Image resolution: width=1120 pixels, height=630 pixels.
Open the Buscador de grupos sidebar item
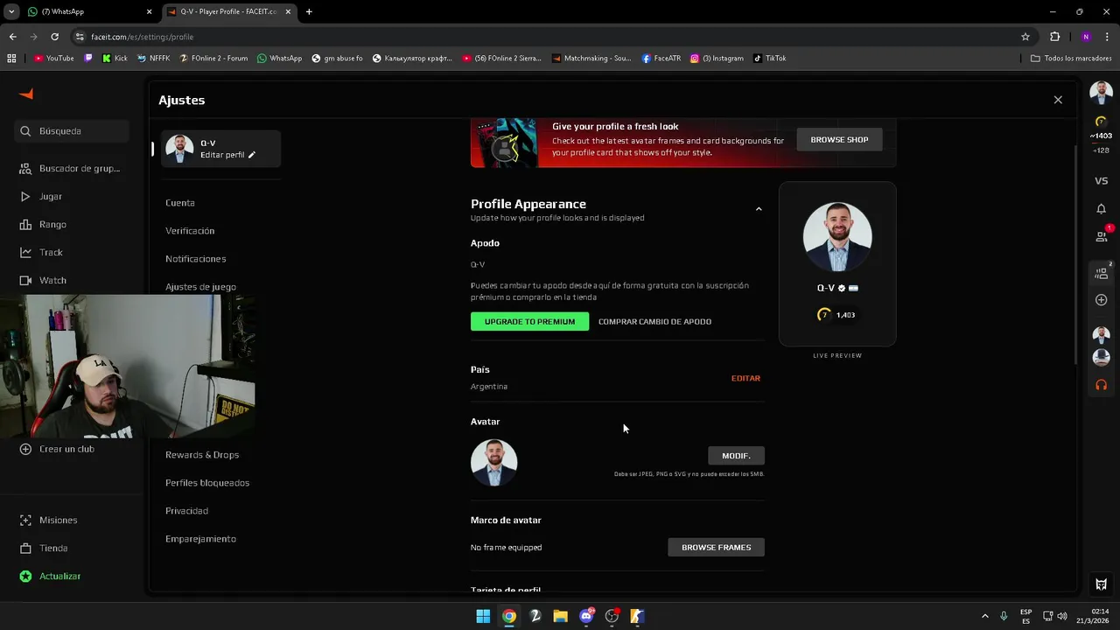tap(71, 168)
